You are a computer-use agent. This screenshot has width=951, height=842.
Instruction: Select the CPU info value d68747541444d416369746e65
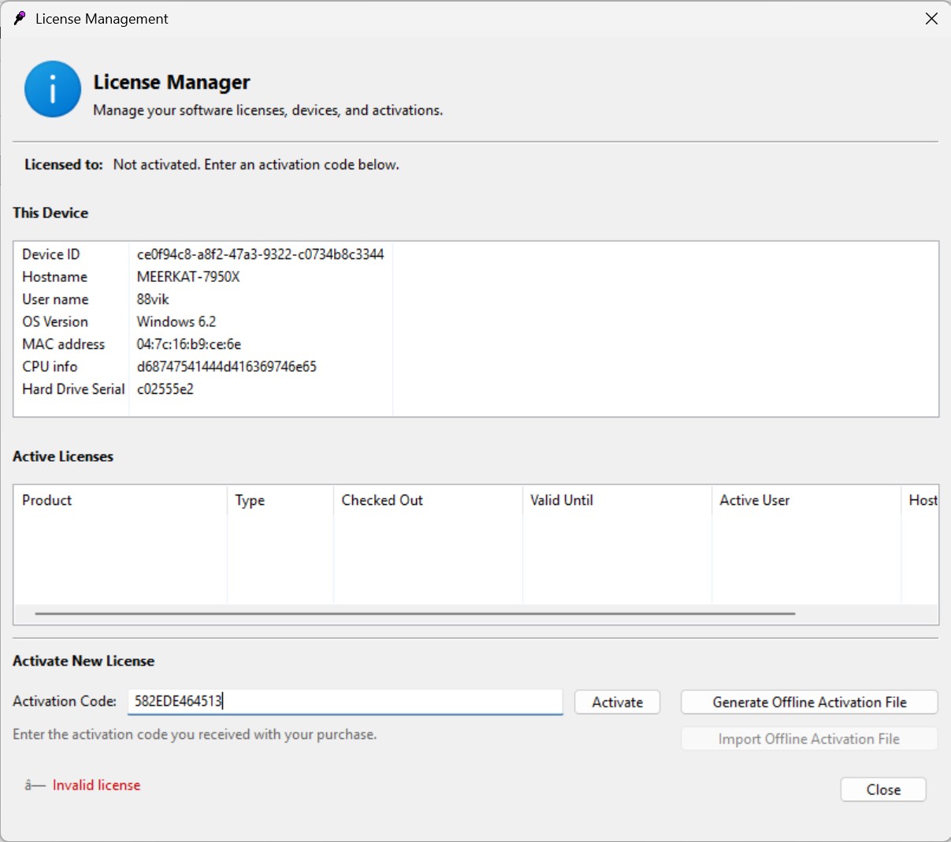tap(226, 366)
